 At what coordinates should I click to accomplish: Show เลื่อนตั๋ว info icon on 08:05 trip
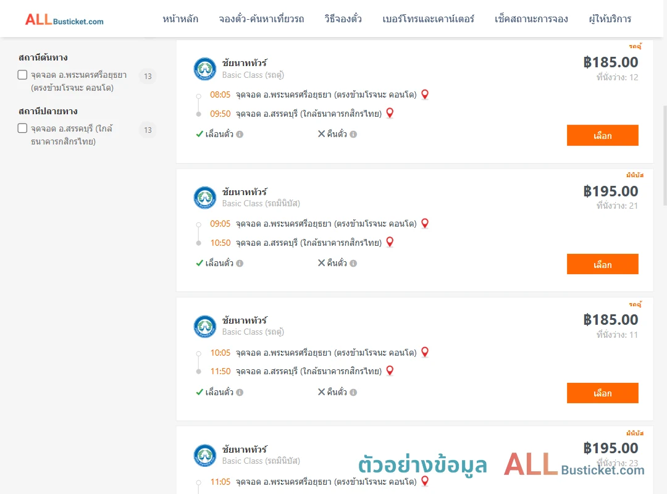point(240,135)
